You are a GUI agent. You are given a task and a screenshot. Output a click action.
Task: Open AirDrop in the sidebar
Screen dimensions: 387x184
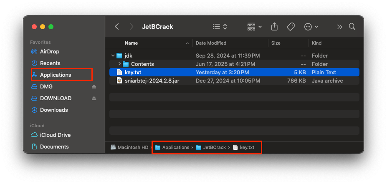click(49, 51)
